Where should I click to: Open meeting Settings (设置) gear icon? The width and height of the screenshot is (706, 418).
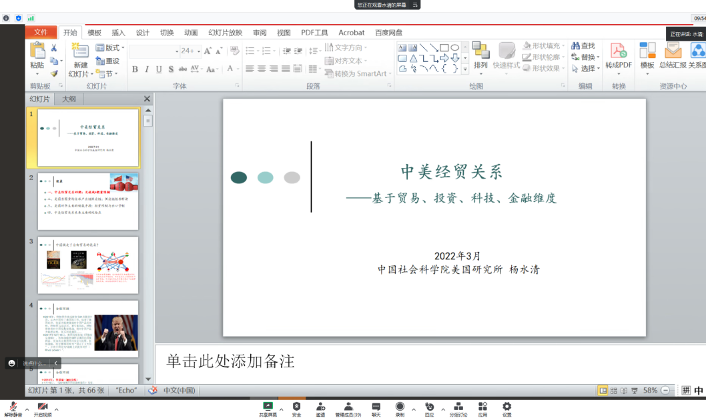506,407
